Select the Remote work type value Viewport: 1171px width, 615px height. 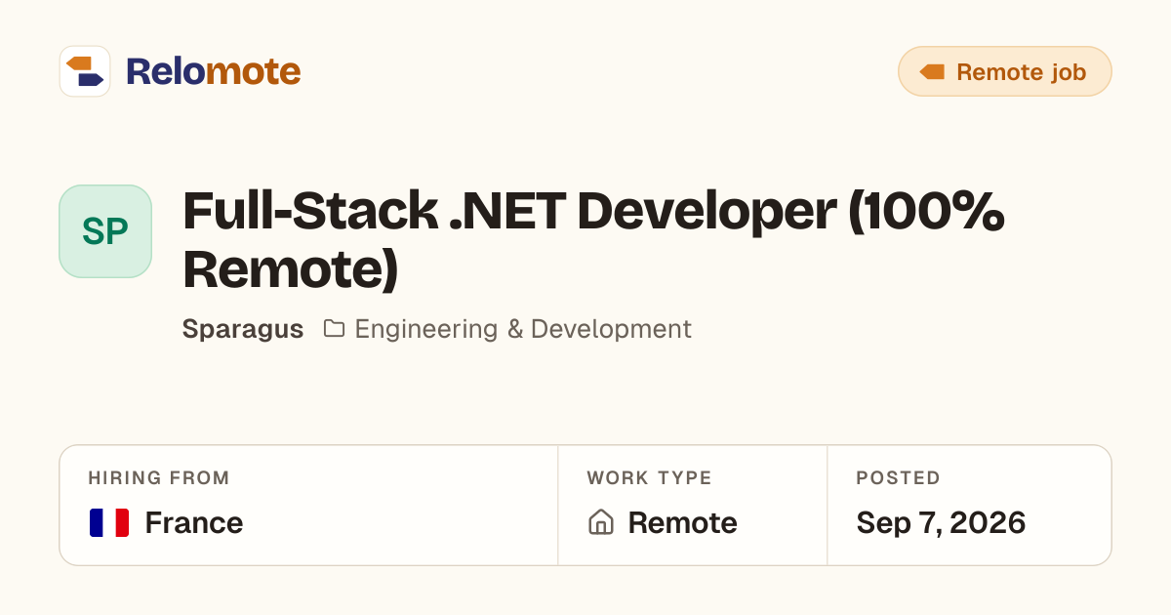tap(682, 523)
